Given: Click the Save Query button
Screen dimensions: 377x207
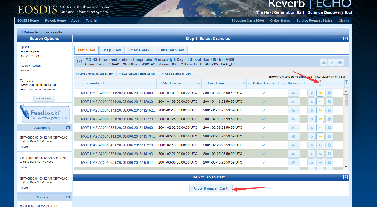Looking at the screenshot, I should (x=44, y=99).
